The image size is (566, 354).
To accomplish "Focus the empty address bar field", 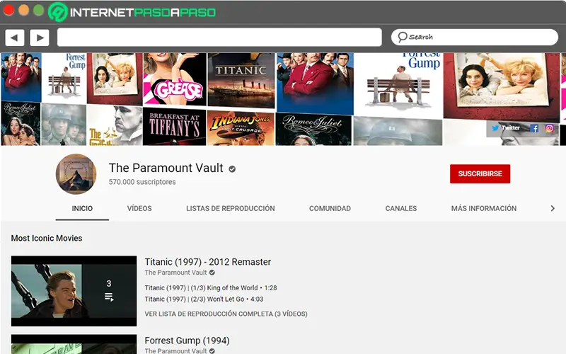I will [x=219, y=38].
